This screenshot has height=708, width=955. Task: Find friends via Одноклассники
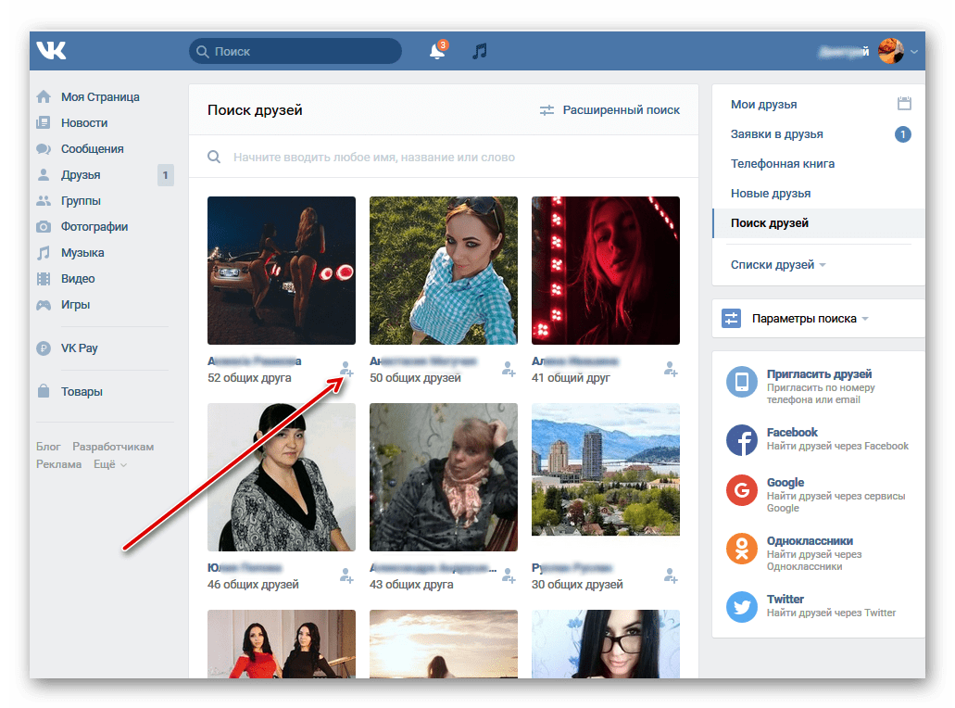(795, 552)
